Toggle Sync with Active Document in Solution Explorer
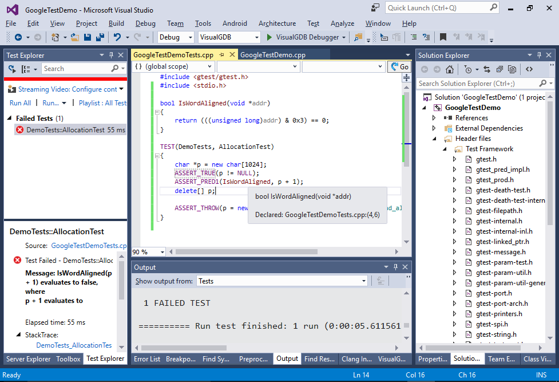This screenshot has width=559, height=382. click(x=487, y=69)
